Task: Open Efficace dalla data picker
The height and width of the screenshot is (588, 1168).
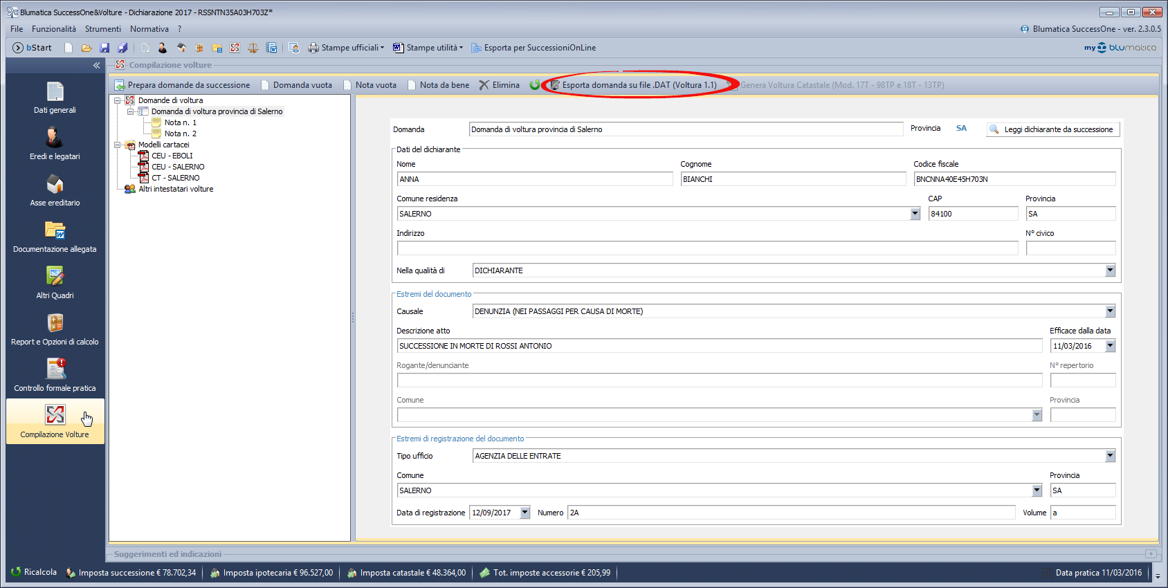Action: click(x=1110, y=346)
